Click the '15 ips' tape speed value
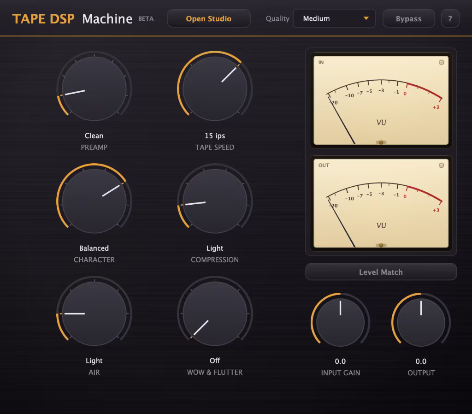 click(215, 136)
